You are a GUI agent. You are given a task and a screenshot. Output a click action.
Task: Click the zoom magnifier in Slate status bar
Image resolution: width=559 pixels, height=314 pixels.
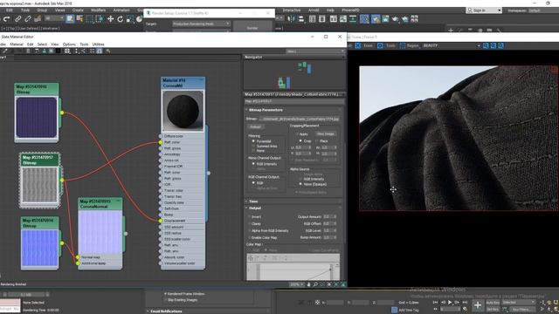(x=315, y=284)
